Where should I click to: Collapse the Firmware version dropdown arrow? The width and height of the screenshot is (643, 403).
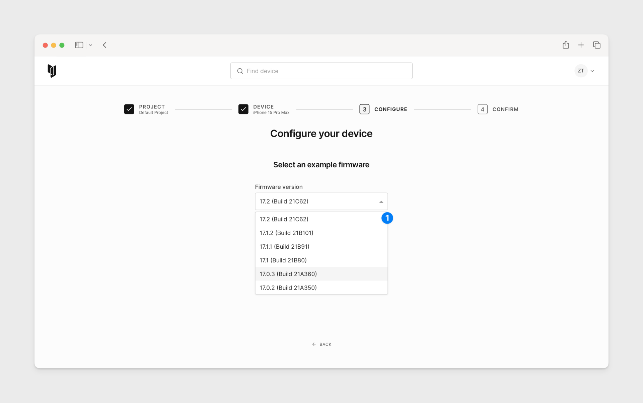(381, 201)
